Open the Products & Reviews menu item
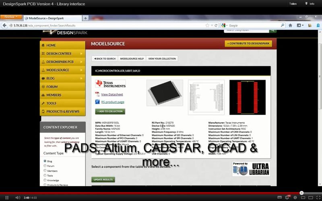 [62, 111]
